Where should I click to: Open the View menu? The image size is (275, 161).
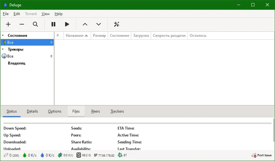click(x=46, y=14)
